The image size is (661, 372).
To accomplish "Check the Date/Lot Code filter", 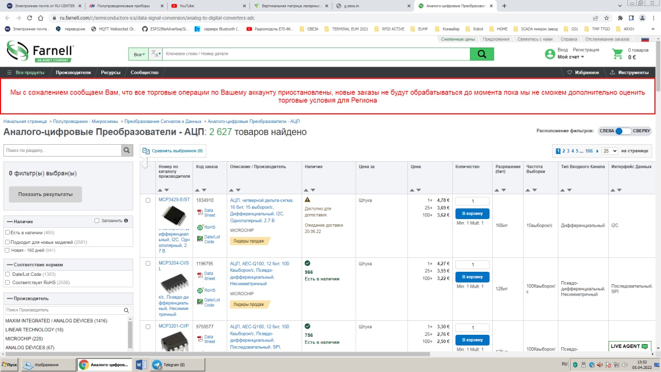I will point(7,274).
